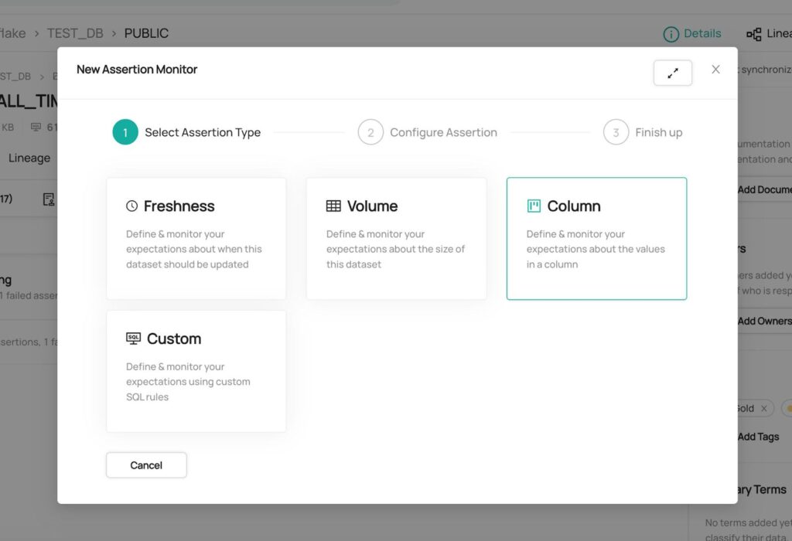Switch to the Lineage tab on left
Viewport: 792px width, 541px height.
click(29, 158)
